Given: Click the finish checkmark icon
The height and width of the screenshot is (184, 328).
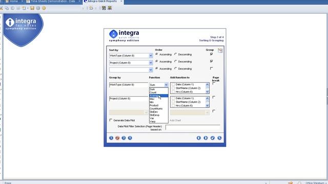Looking at the screenshot, I should (x=213, y=138).
